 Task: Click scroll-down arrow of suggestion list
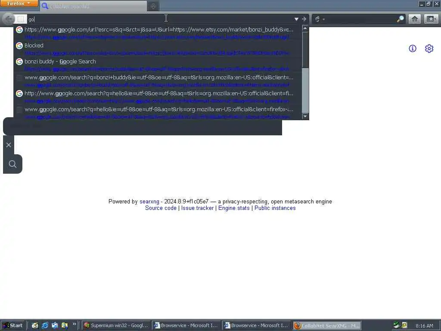(x=305, y=116)
